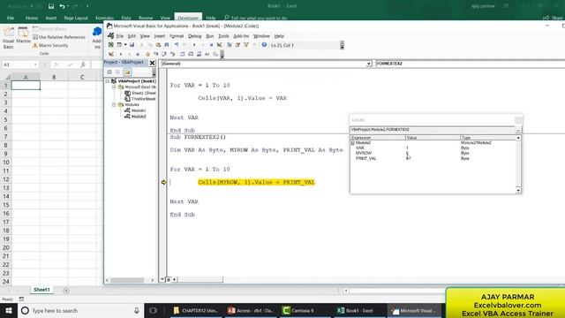Open the File menu in VBA editor
This screenshot has height=318, width=565.
[120, 36]
